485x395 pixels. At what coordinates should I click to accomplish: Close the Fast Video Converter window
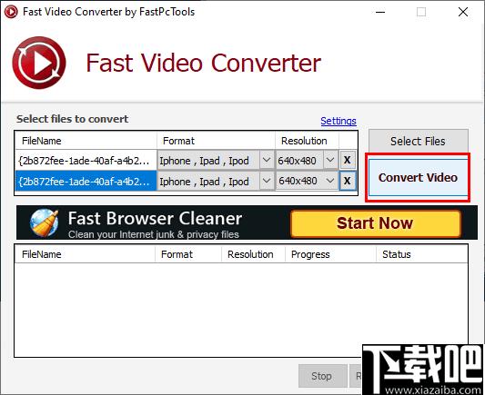tap(463, 12)
